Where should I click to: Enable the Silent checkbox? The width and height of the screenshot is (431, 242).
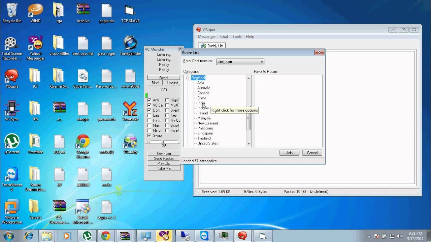point(167,110)
